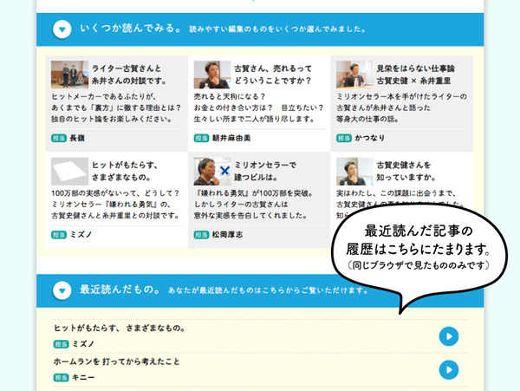Screen dimensions: 520x391
Task: Collapse the いくつか読んでみる section chevron
Action: coord(62,30)
